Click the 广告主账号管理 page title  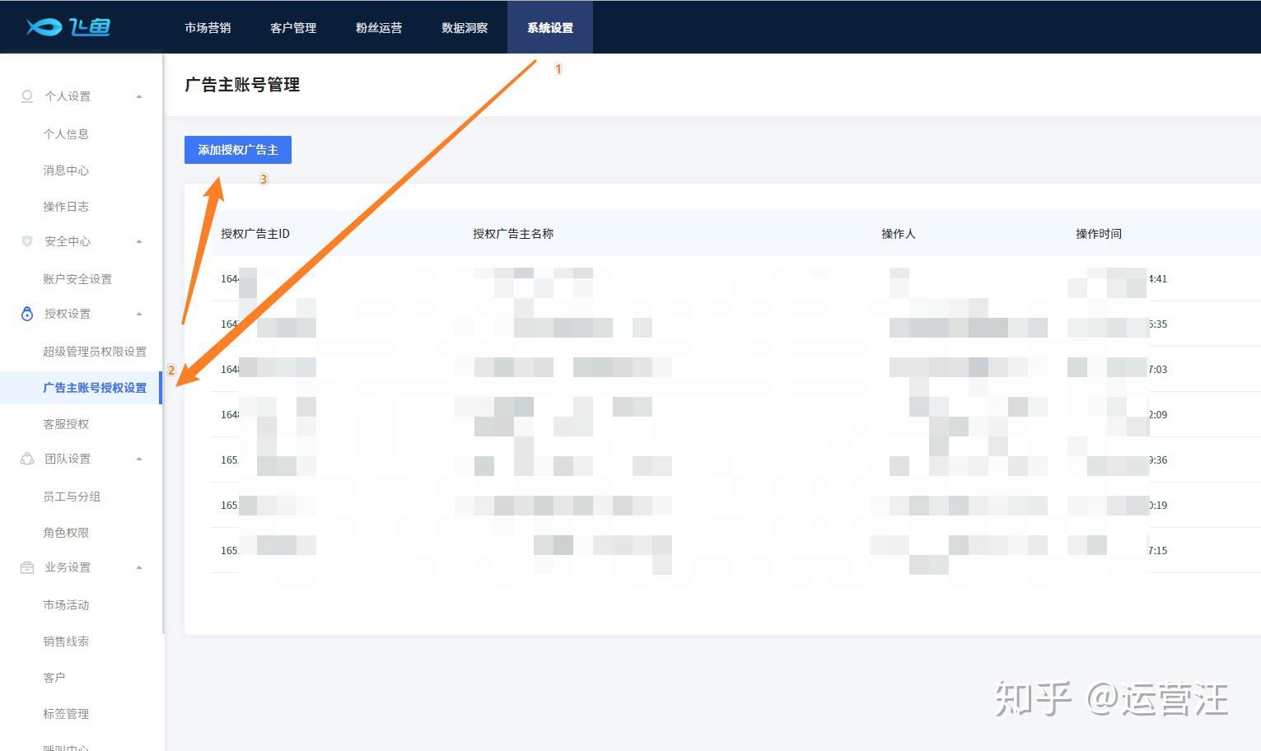point(242,85)
